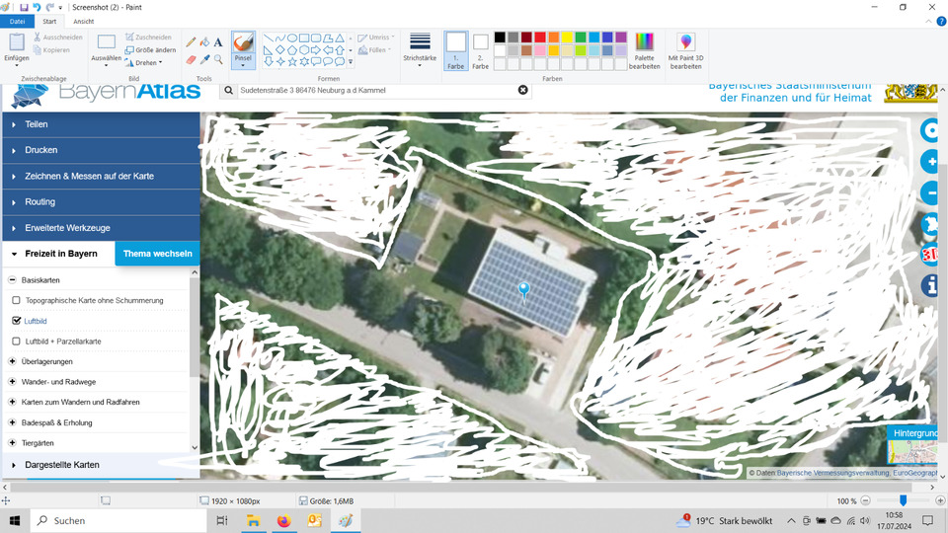The width and height of the screenshot is (948, 533).
Task: Select 1. Farbe color slot
Action: (x=456, y=50)
